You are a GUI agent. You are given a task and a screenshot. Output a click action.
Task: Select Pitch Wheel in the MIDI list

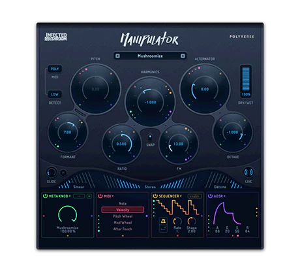(123, 216)
